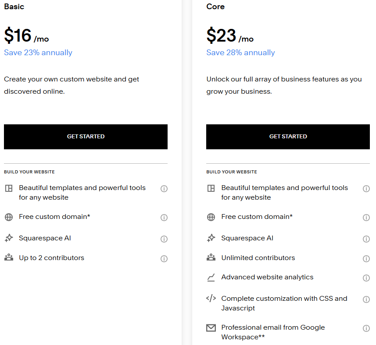This screenshot has width=376, height=345.
Task: Open the info tooltip for Google Workspace email
Action: point(366,328)
